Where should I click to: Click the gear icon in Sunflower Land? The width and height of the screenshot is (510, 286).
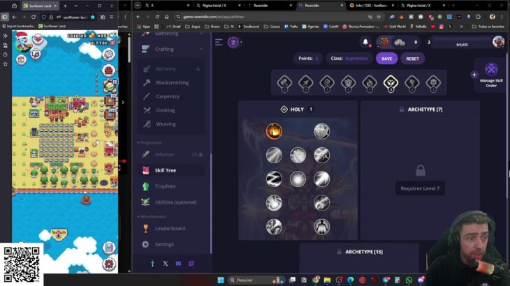(109, 264)
